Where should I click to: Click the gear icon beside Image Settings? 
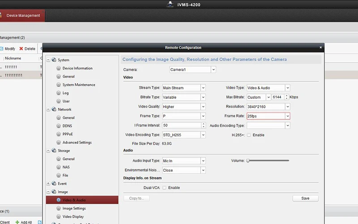pyautogui.click(x=59, y=208)
